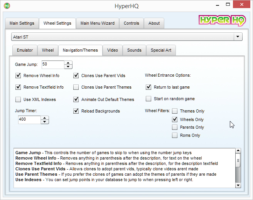Click the HQ app icon in title bar
253x200 pixels.
coord(7,6)
